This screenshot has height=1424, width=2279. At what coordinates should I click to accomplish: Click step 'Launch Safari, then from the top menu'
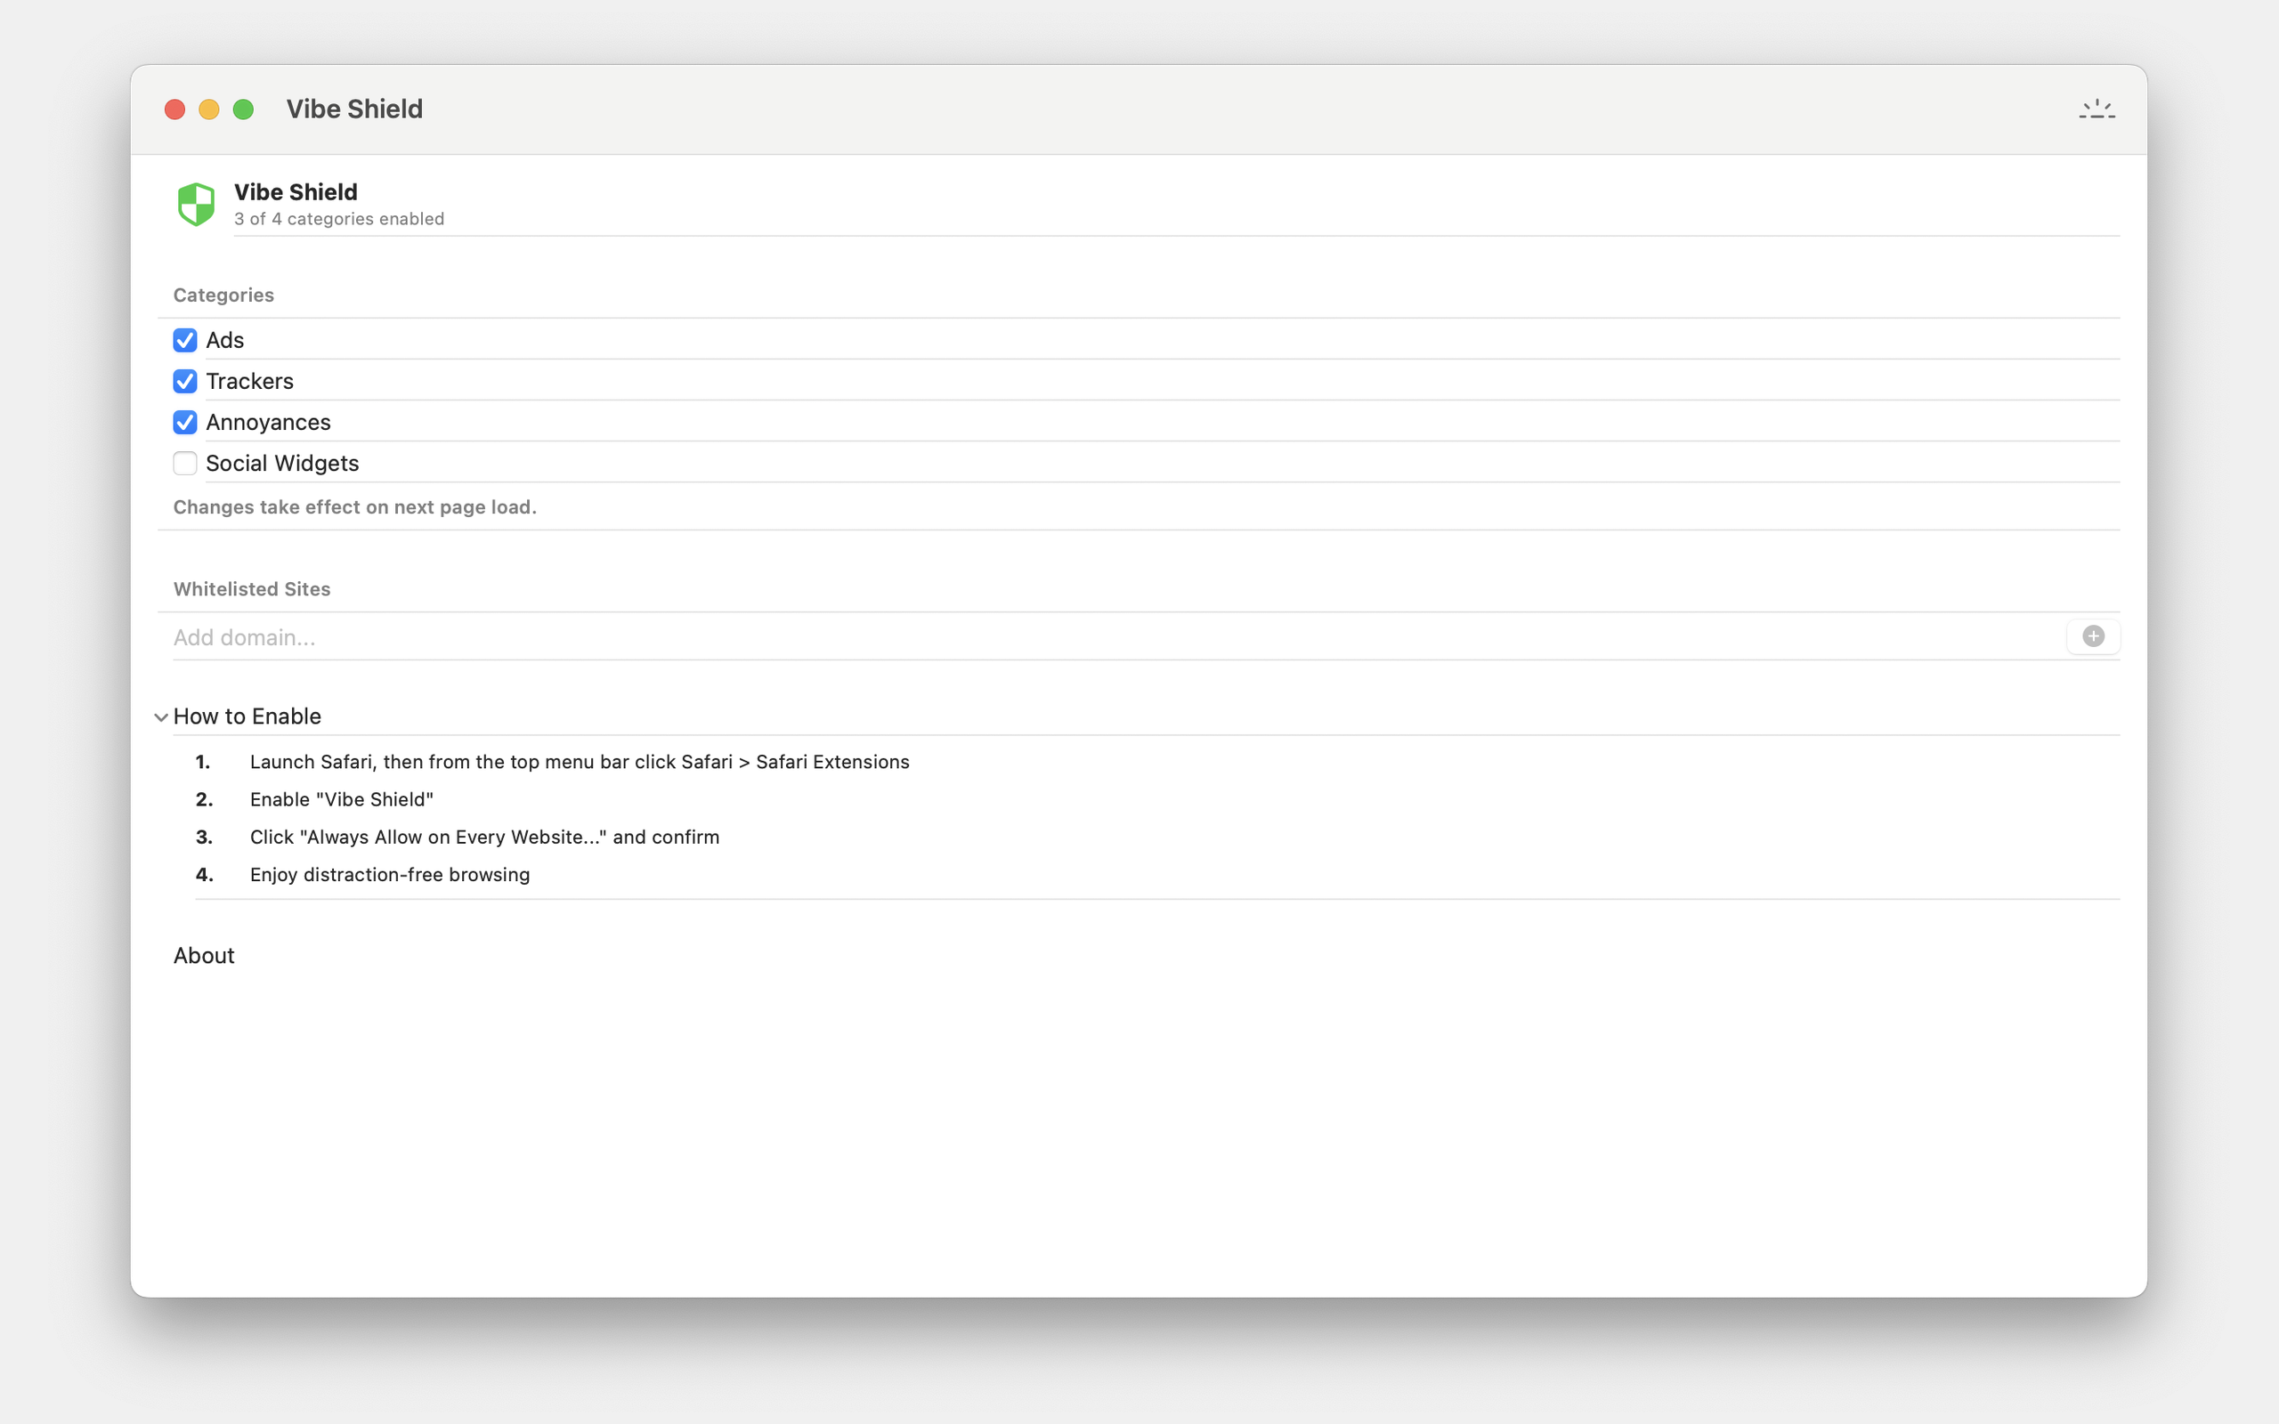(580, 761)
